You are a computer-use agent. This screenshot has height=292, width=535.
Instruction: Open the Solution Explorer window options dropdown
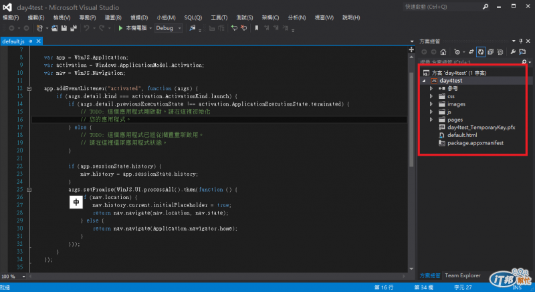[514, 41]
